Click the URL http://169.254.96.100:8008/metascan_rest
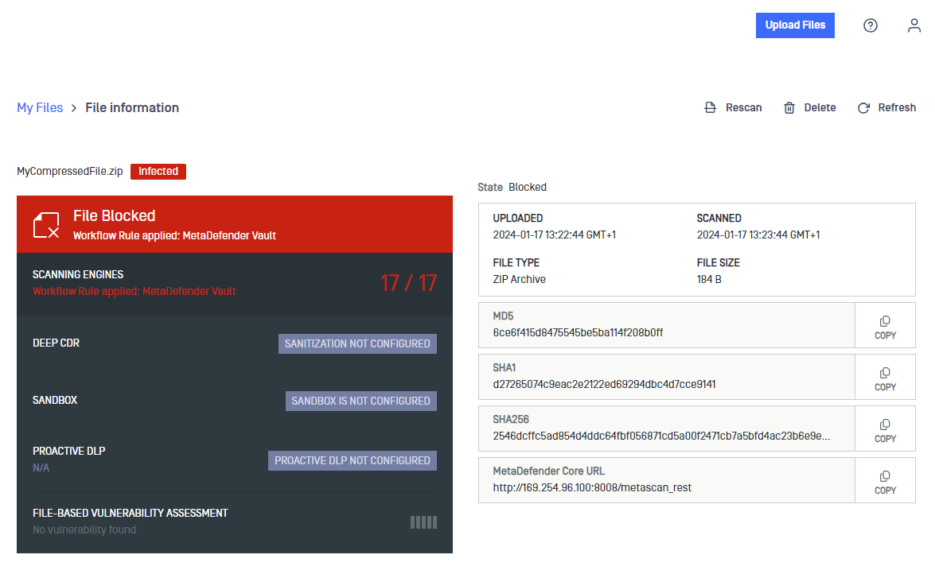This screenshot has height=574, width=935. point(592,487)
